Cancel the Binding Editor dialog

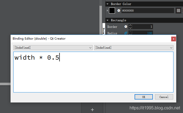(164, 97)
